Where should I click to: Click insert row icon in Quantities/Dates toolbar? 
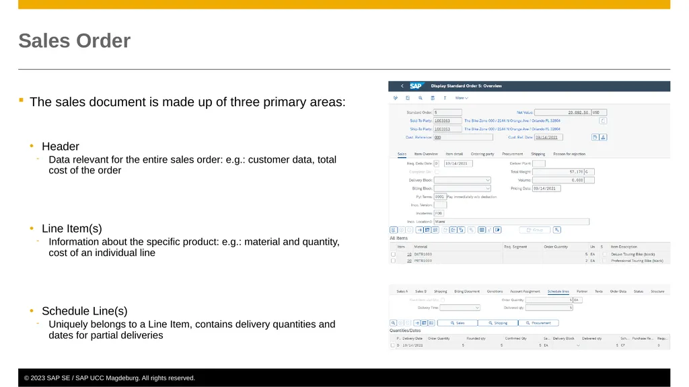(x=417, y=323)
